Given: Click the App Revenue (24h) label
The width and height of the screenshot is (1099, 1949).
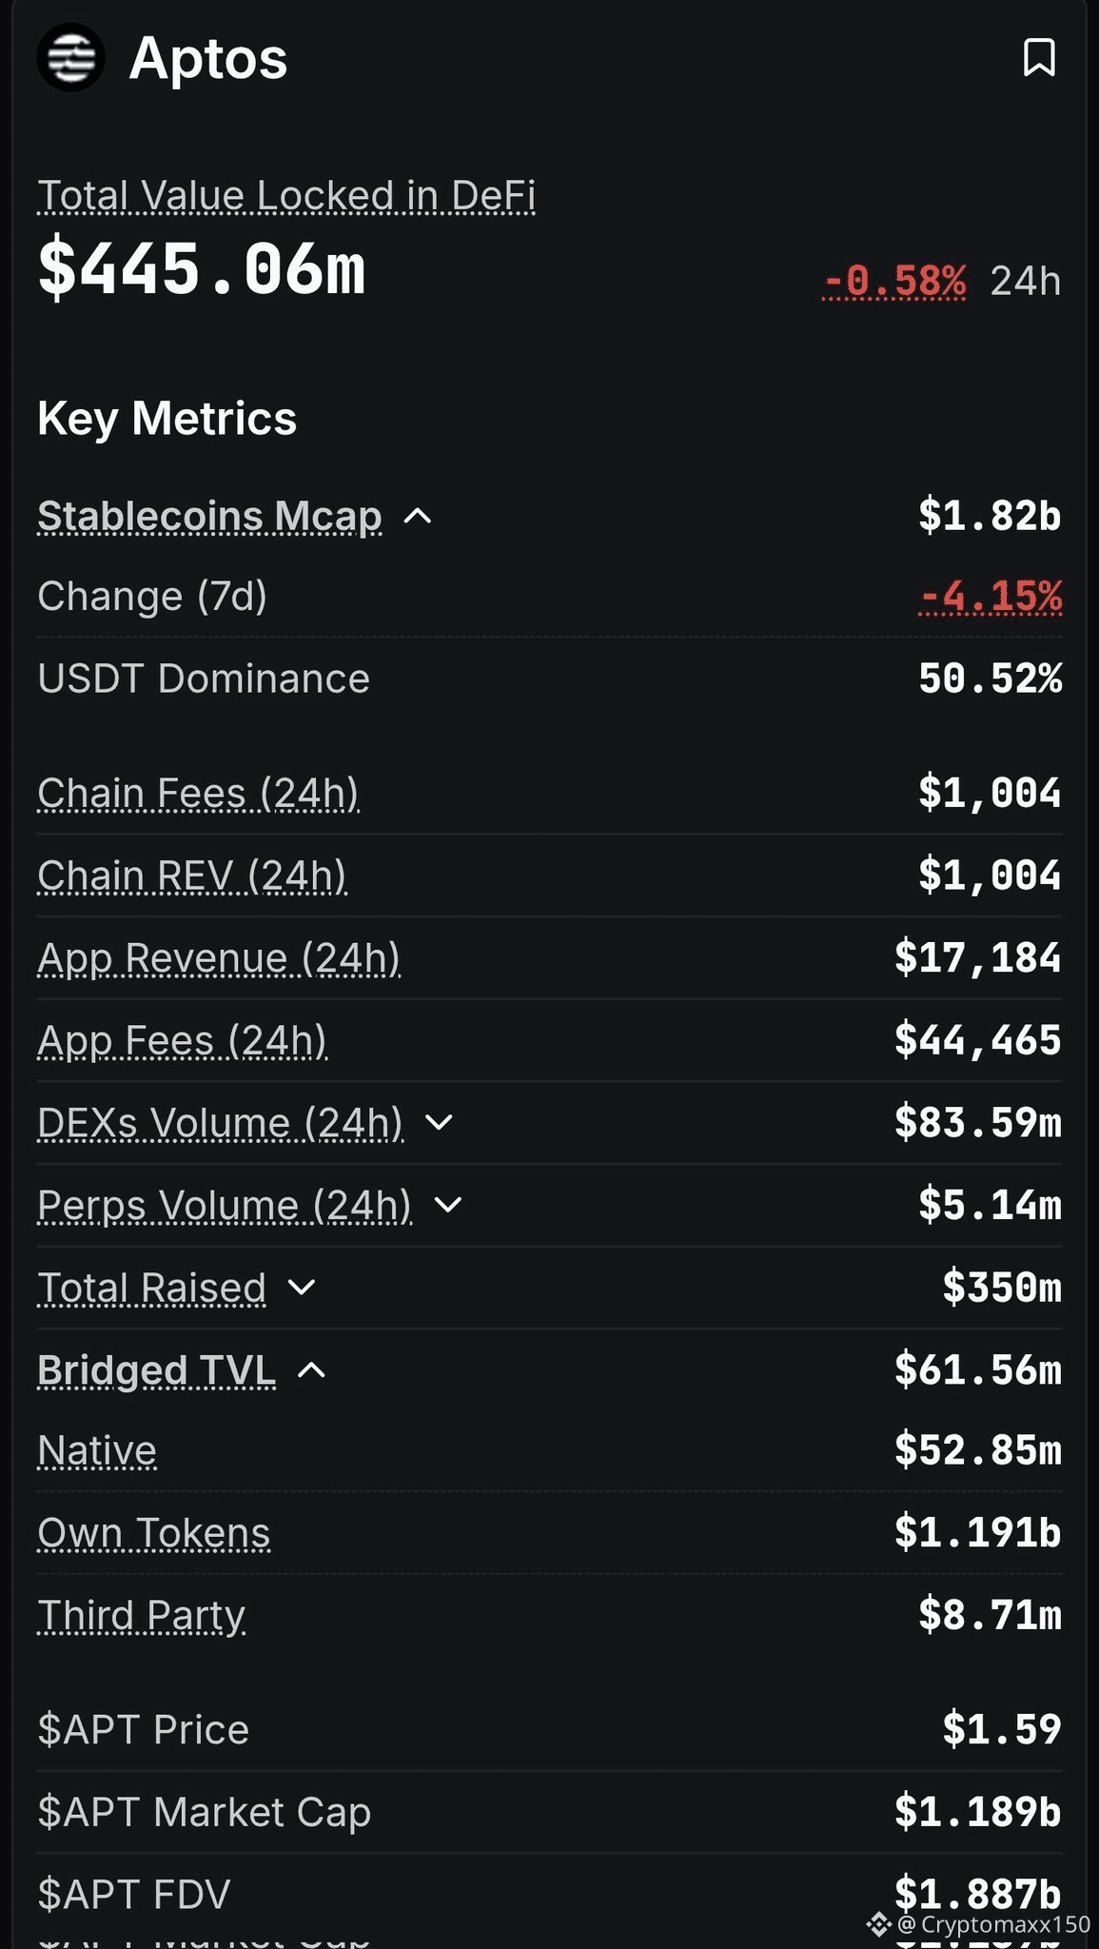Looking at the screenshot, I should (x=218, y=958).
